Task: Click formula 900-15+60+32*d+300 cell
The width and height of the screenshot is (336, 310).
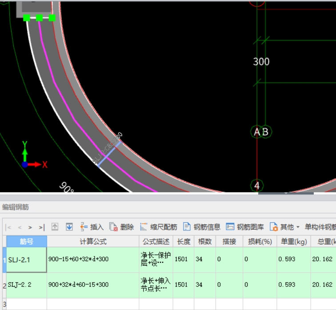Action: point(93,260)
